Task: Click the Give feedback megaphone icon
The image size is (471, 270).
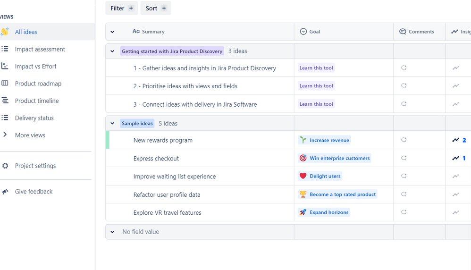Action: click(5, 192)
